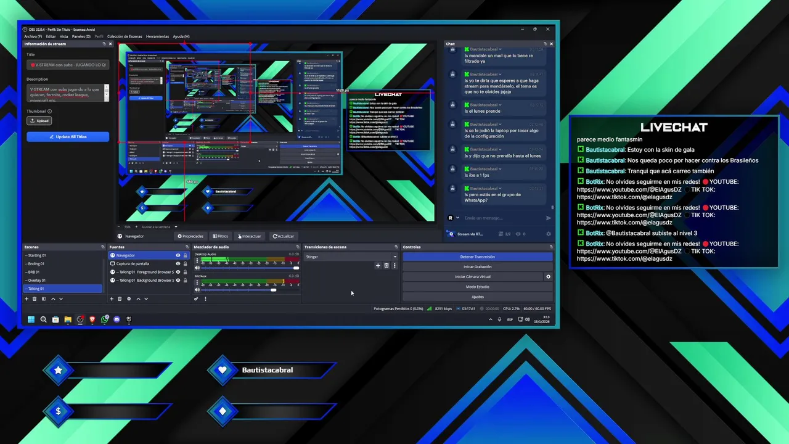Open chat dock settings gear
The height and width of the screenshot is (444, 789).
pos(549,234)
